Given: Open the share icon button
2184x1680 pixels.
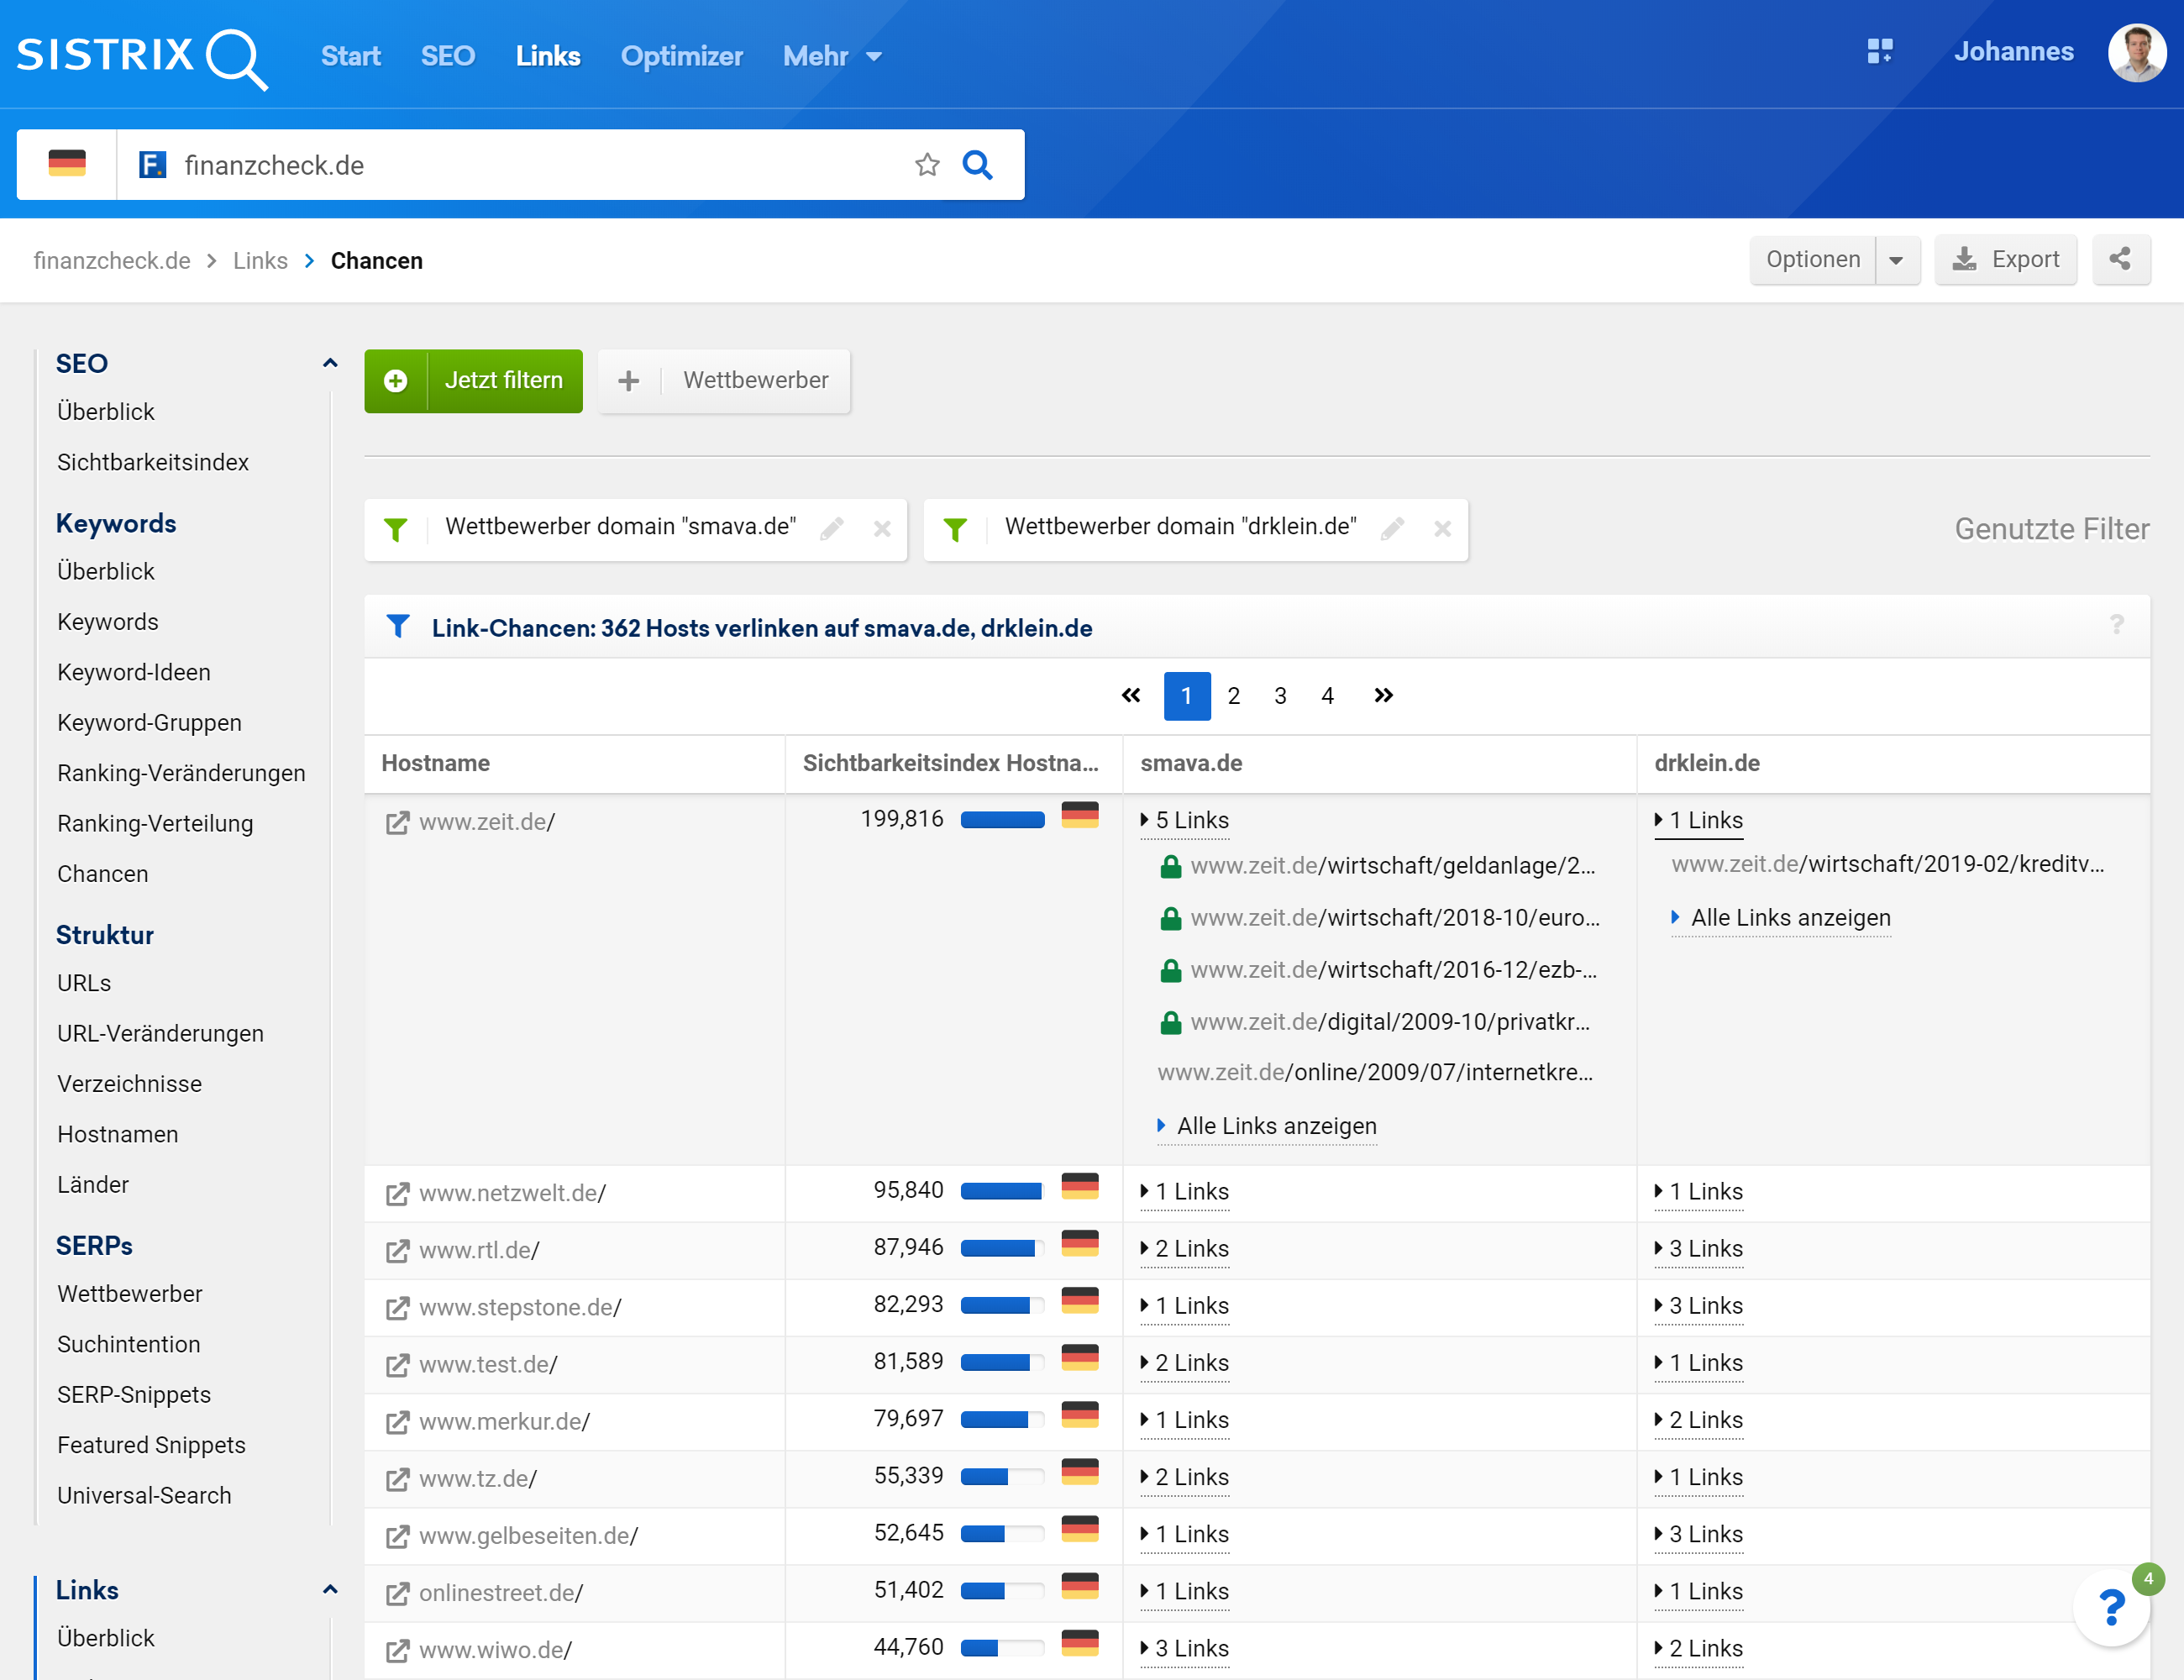Looking at the screenshot, I should (2119, 260).
